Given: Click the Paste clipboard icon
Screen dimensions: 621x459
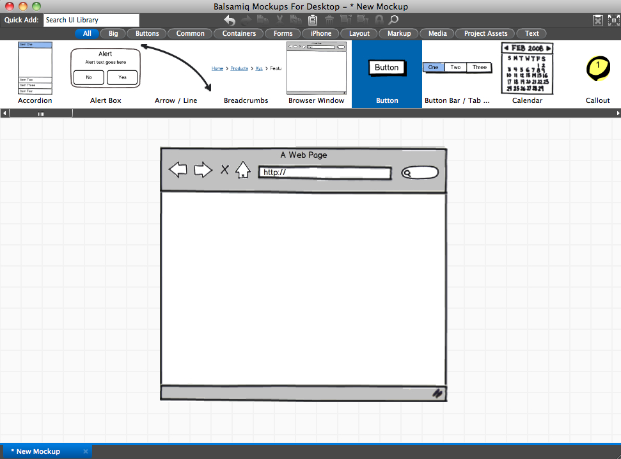Looking at the screenshot, I should [313, 20].
